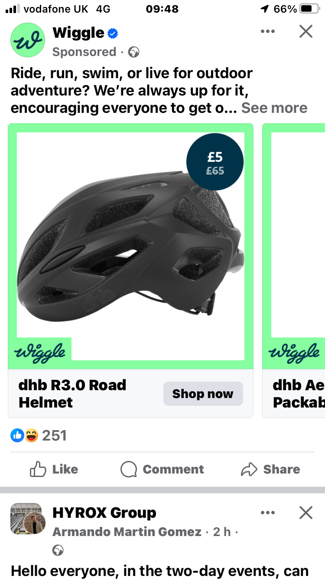Open the Wiggle profile picture

[27, 40]
